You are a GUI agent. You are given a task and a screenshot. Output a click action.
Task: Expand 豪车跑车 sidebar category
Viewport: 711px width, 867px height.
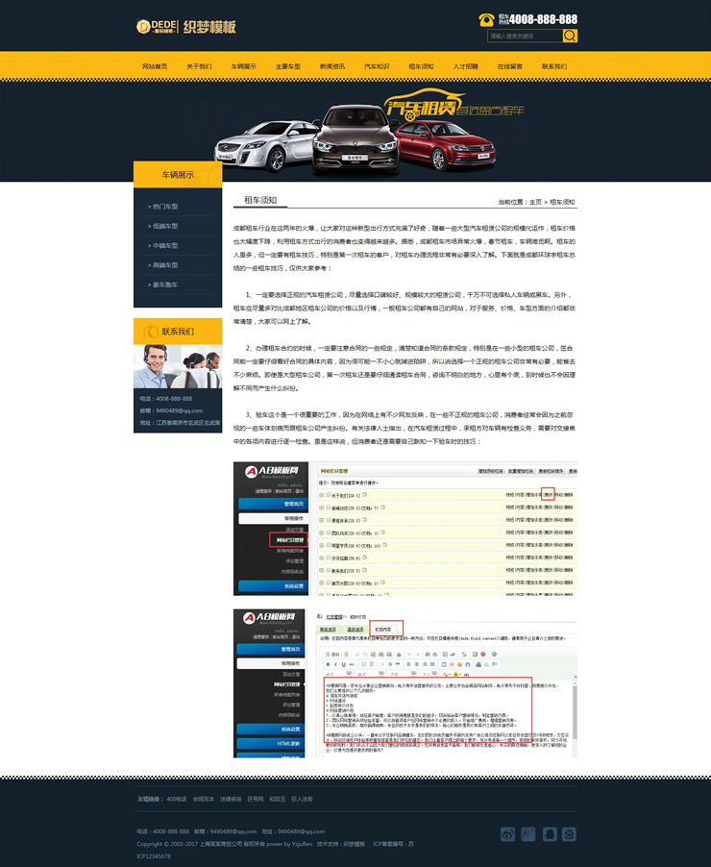(164, 285)
